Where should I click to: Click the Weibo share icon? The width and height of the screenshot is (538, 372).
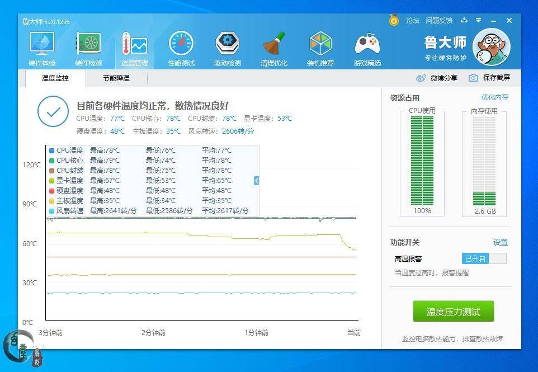[x=421, y=78]
